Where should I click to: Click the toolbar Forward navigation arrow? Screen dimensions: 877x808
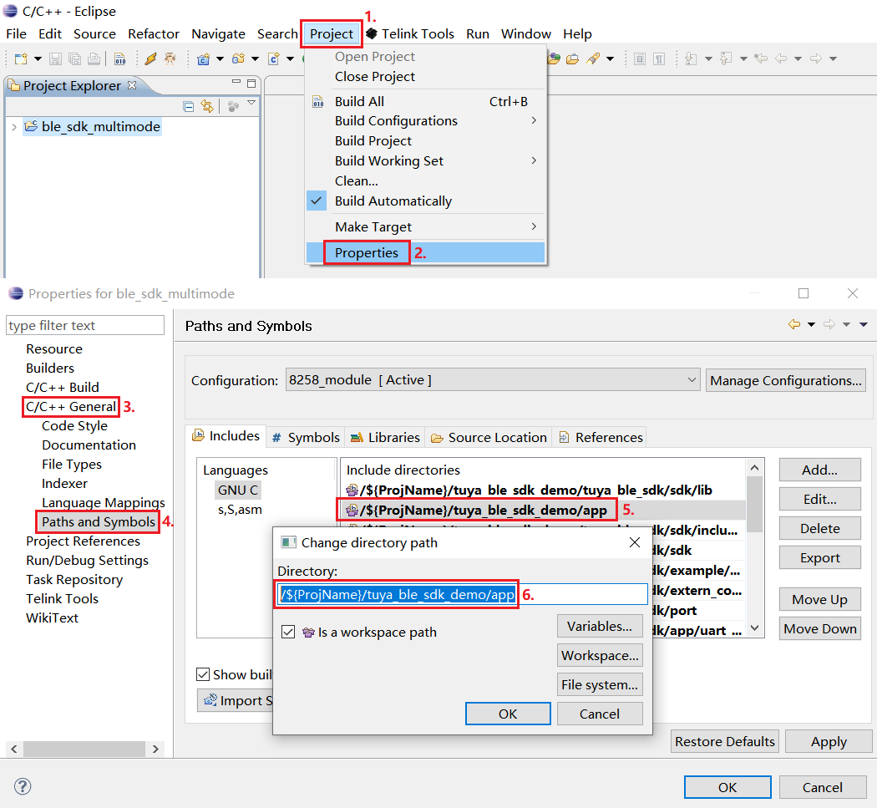coord(816,58)
